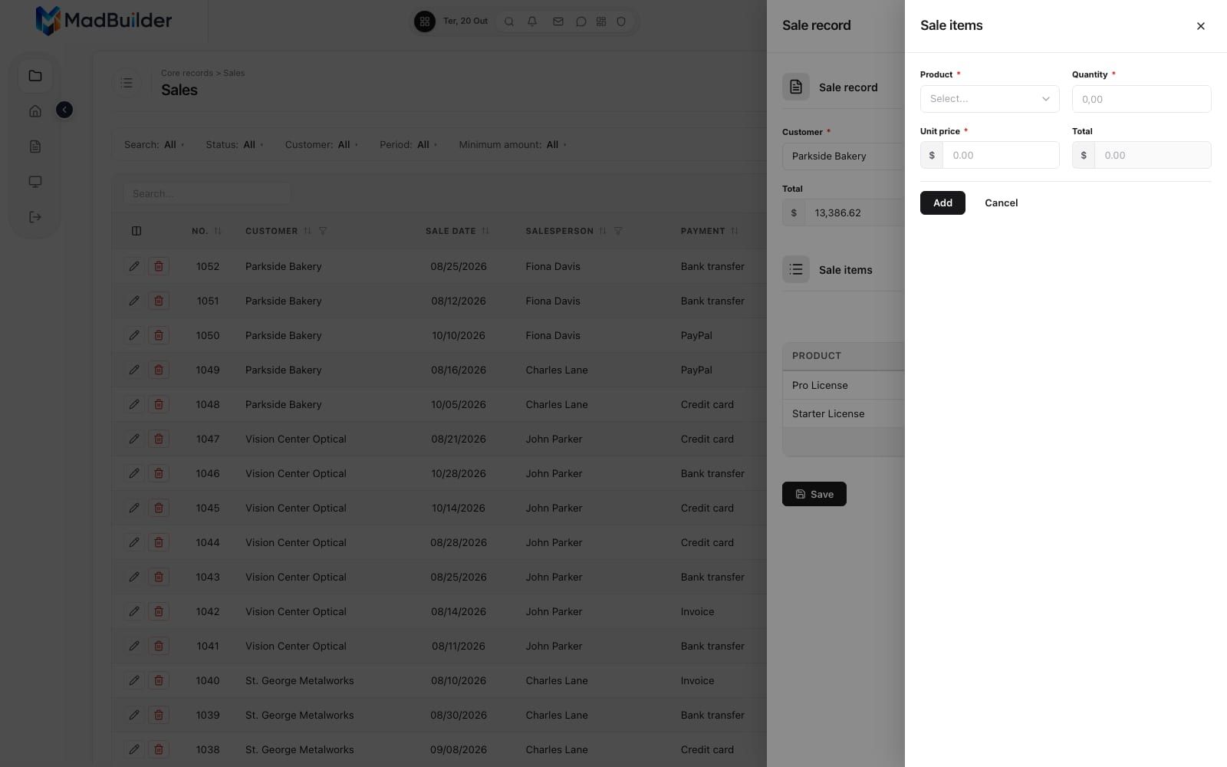Collapse the sidebar with arrow button
The height and width of the screenshot is (767, 1227).
(x=64, y=110)
